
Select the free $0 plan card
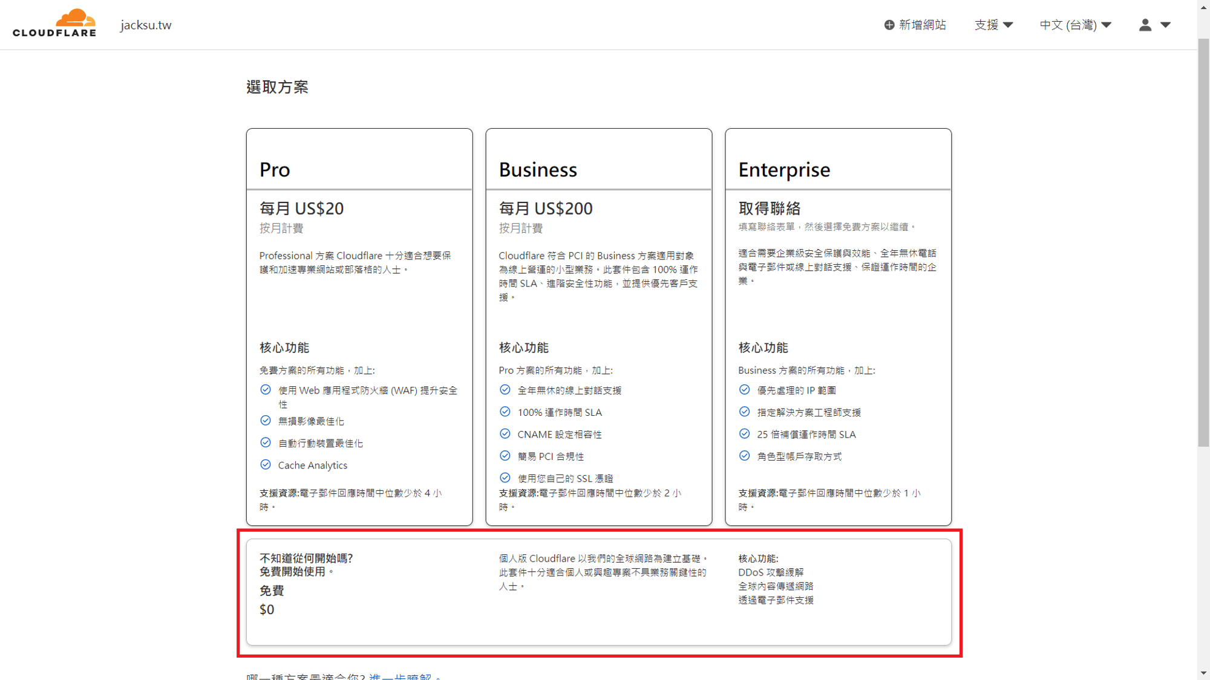[599, 592]
